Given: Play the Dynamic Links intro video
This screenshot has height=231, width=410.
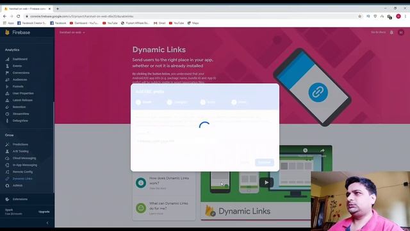Looking at the screenshot, I should pos(266,182).
